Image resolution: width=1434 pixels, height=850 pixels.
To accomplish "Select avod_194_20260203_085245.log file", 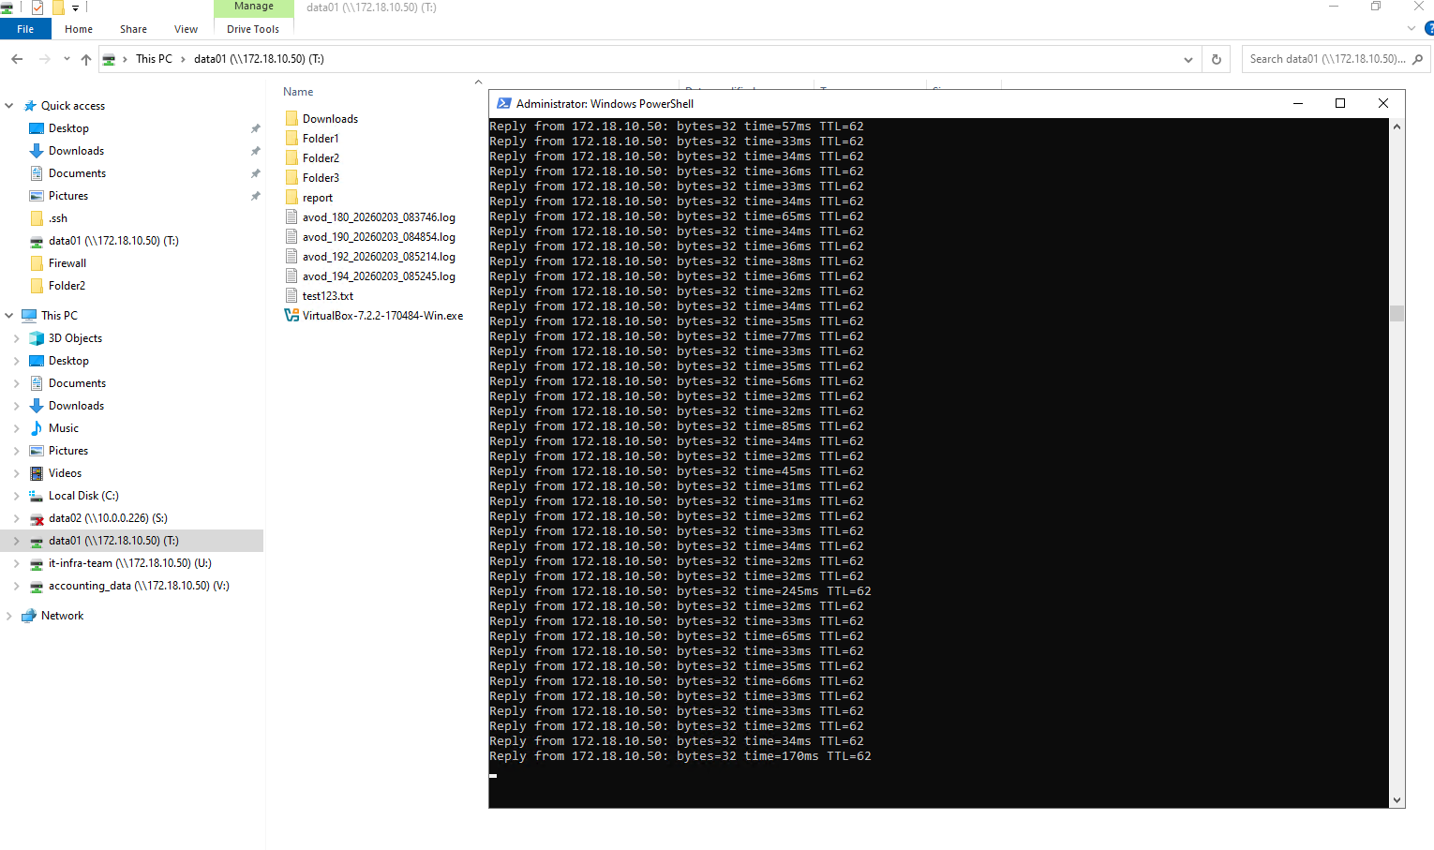I will click(379, 276).
